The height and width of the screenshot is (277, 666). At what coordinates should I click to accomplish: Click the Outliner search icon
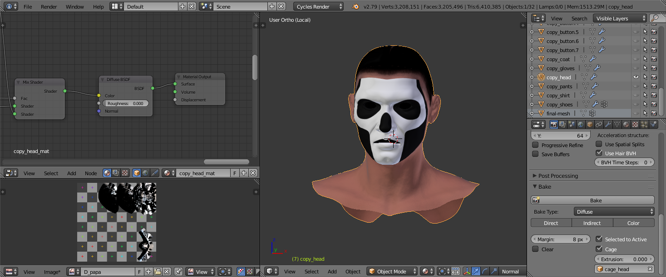pos(655,18)
